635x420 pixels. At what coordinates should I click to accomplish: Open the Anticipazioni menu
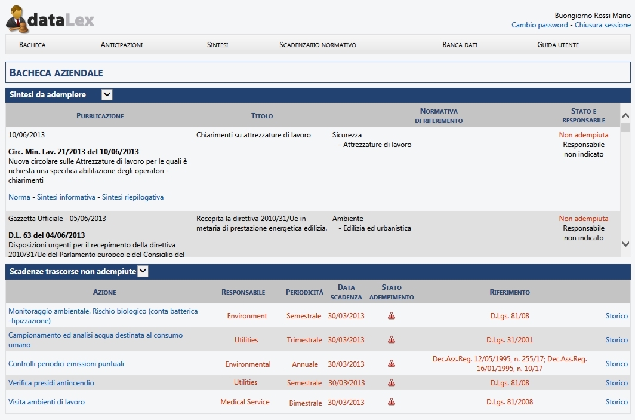(122, 45)
